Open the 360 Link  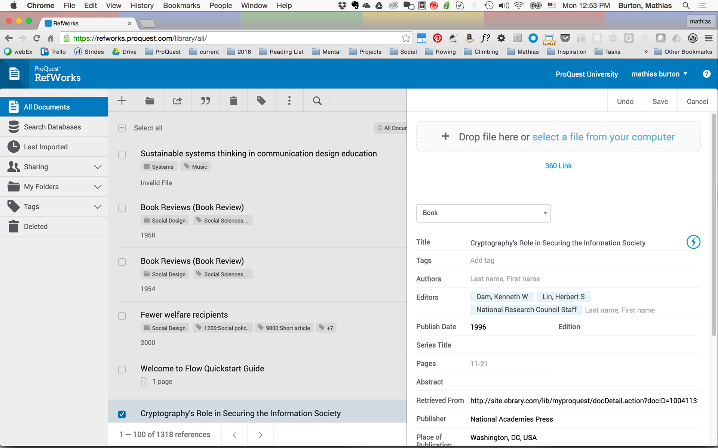pyautogui.click(x=558, y=166)
